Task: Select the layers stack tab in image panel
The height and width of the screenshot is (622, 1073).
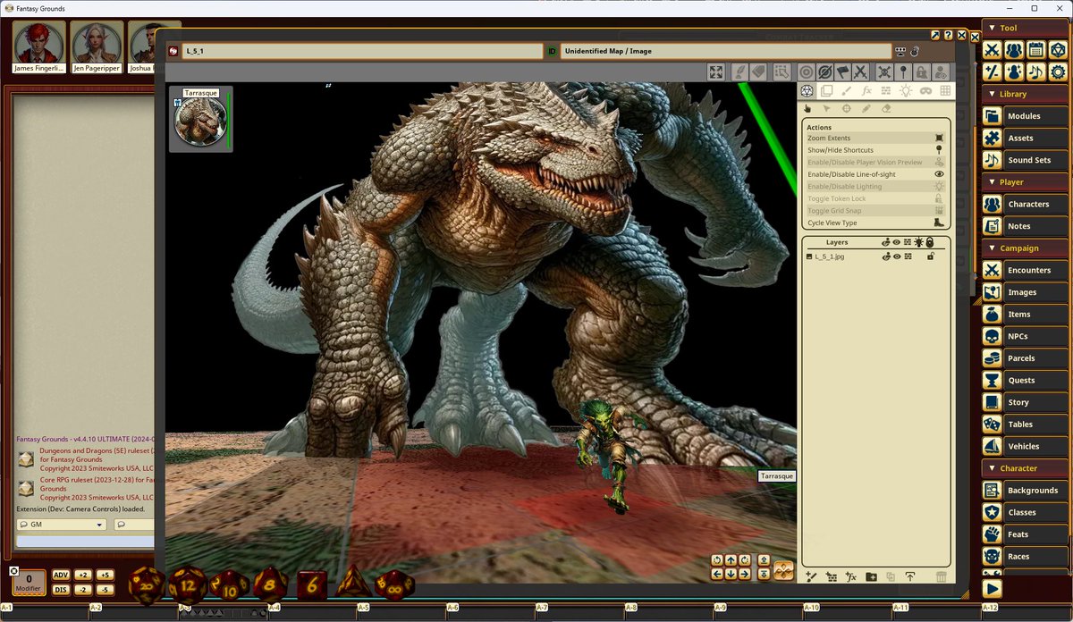Action: [827, 91]
